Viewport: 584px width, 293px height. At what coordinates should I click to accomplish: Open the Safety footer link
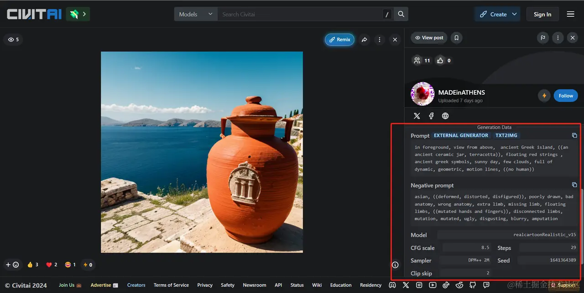(x=228, y=285)
